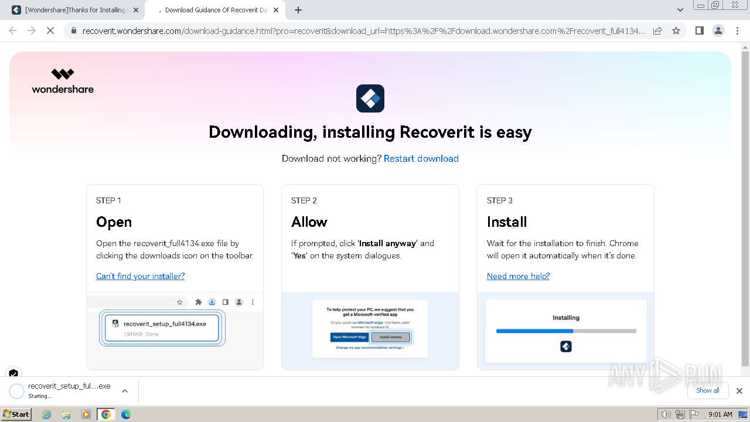
Task: Open Chrome side panel
Action: [700, 30]
